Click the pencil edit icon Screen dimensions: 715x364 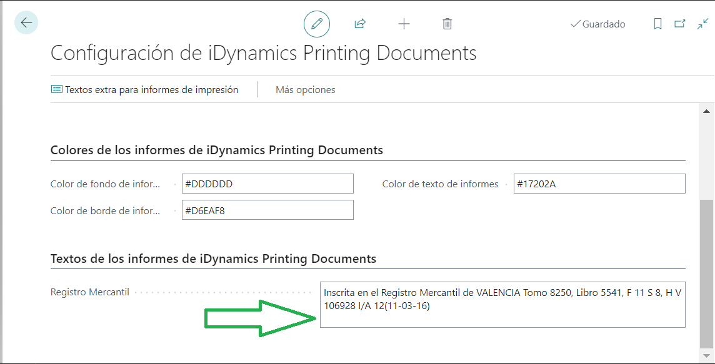point(316,24)
